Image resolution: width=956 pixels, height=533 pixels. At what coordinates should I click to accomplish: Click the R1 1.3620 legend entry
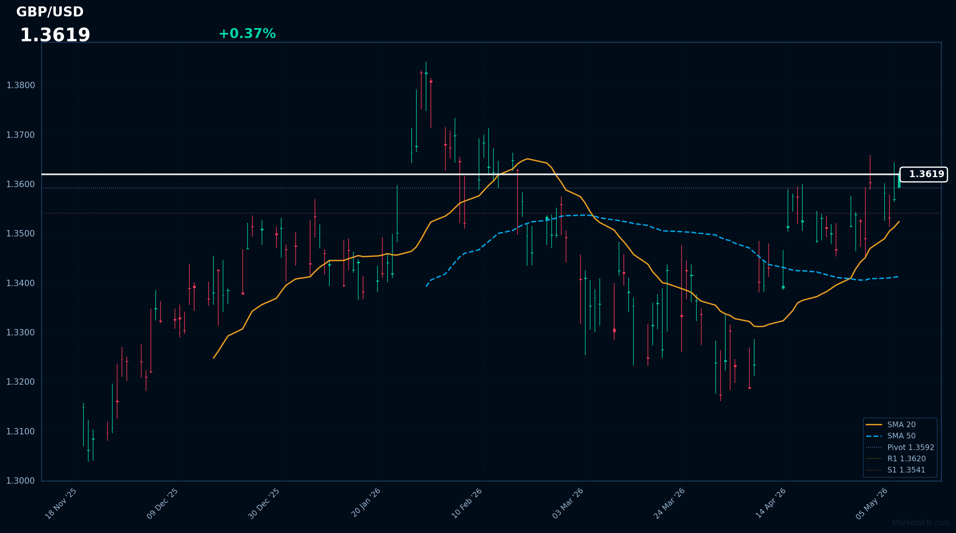(x=896, y=459)
